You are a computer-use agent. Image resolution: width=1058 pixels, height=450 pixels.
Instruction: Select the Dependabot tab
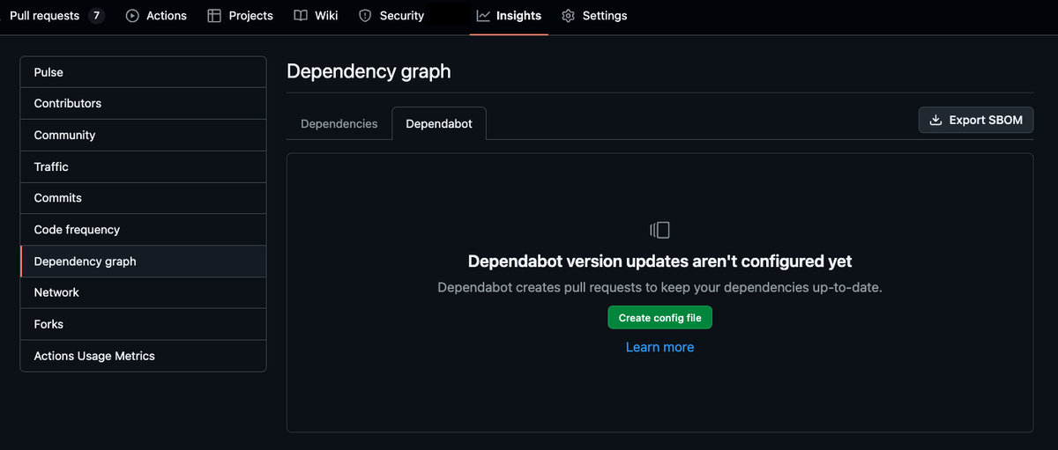(x=439, y=123)
